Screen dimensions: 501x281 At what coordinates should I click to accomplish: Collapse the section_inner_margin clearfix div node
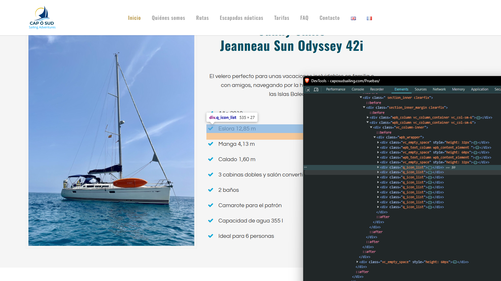pyautogui.click(x=364, y=107)
